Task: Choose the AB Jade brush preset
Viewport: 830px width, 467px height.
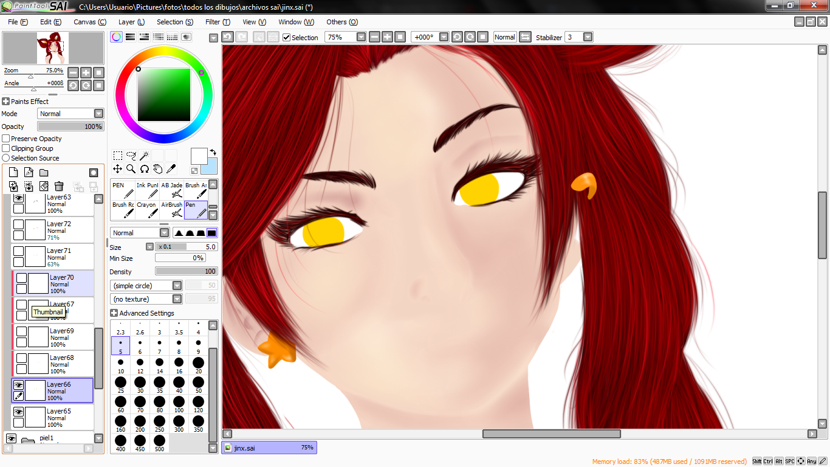Action: (x=171, y=190)
